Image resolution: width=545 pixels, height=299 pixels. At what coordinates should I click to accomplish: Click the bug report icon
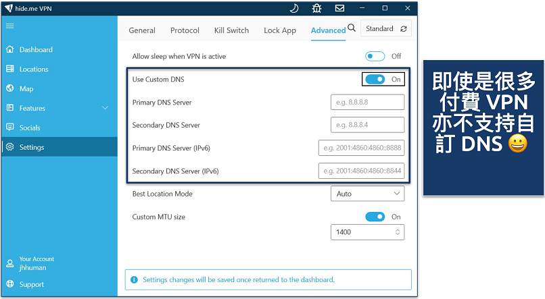tap(316, 9)
